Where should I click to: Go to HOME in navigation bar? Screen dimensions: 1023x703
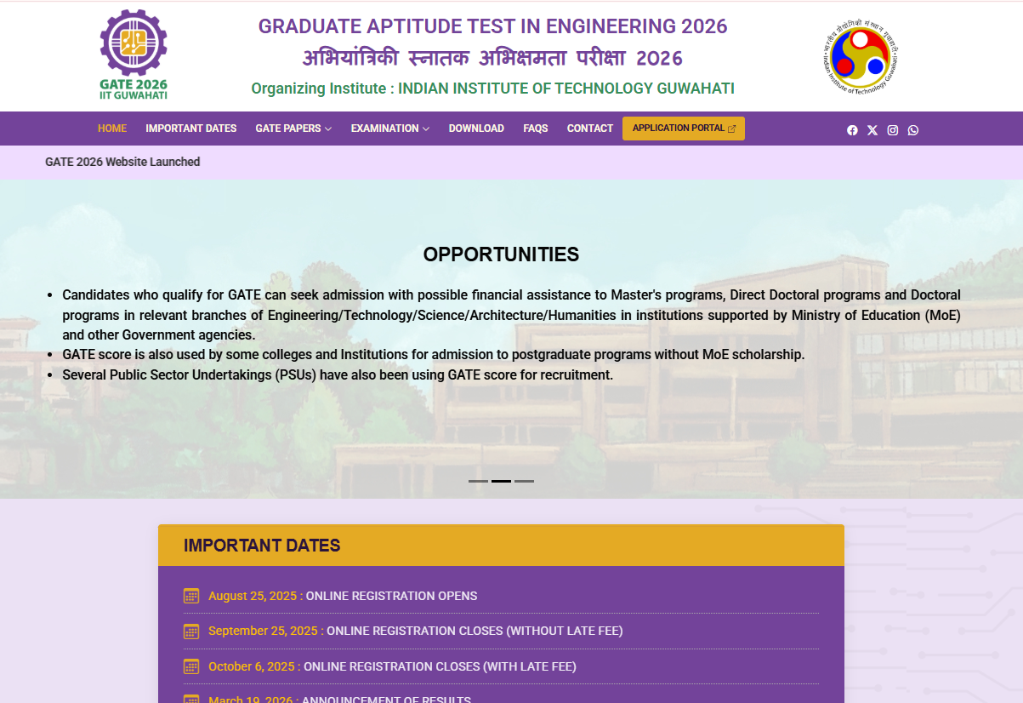pyautogui.click(x=112, y=129)
